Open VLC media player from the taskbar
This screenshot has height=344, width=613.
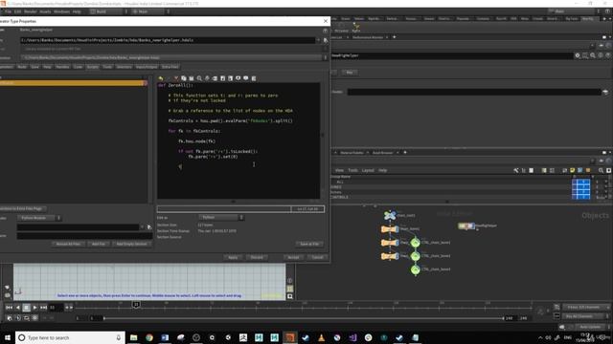(x=322, y=337)
